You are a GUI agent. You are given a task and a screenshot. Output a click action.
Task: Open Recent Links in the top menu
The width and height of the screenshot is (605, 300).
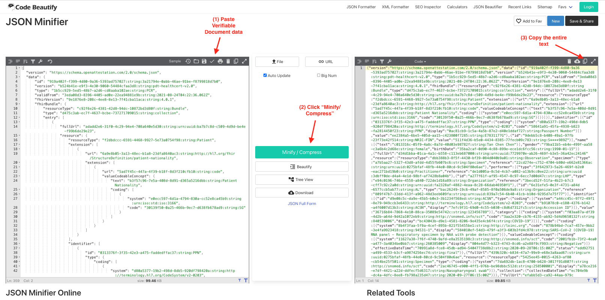(519, 7)
